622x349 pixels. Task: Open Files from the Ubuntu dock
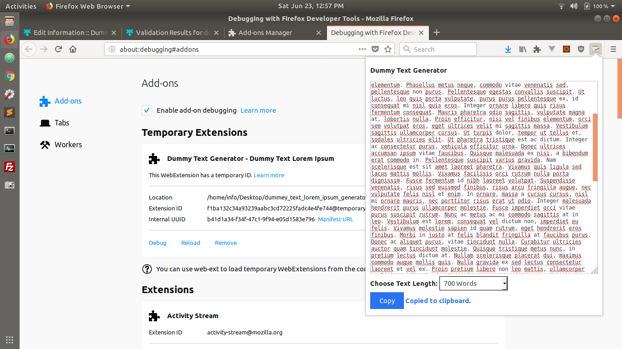tap(10, 21)
